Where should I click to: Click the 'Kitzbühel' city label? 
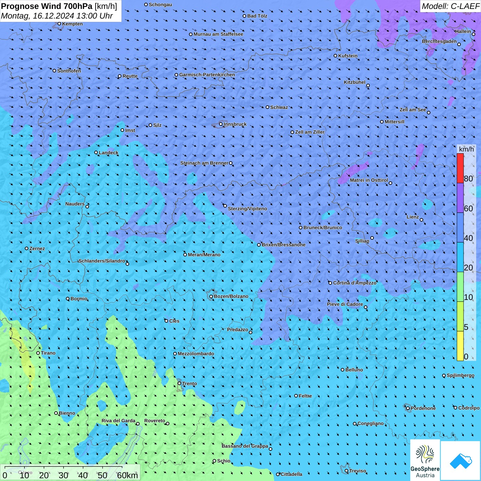(355, 82)
